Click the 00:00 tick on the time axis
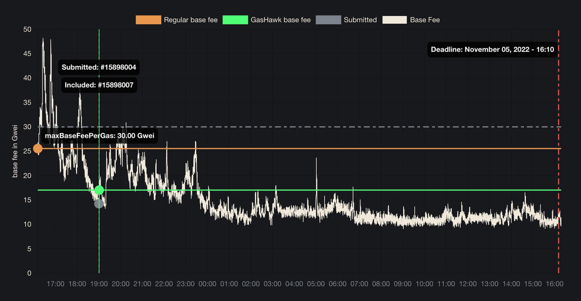 [x=207, y=284]
